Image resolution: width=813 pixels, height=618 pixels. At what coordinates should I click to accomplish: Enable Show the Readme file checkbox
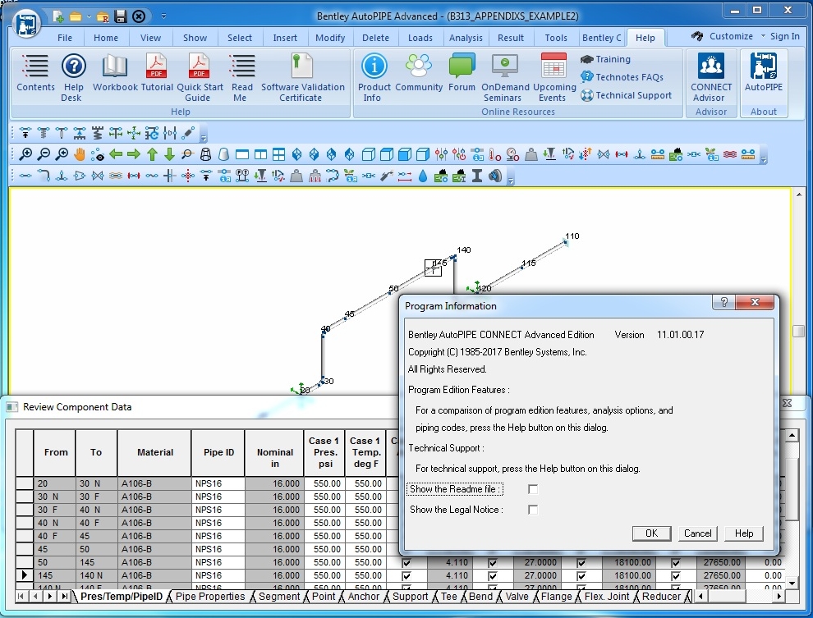pos(532,489)
